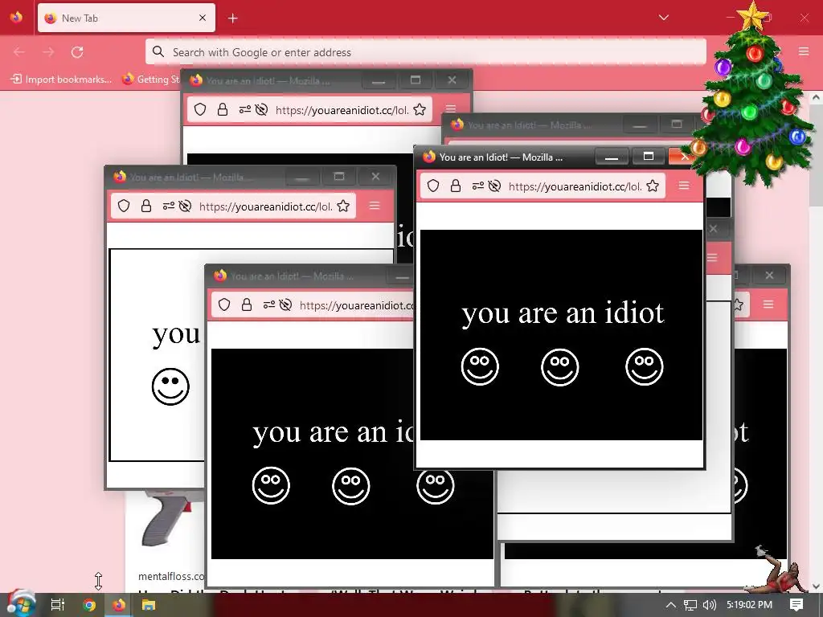
Task: Click the padlock icon in the top-most popup behind
Action: [x=223, y=109]
